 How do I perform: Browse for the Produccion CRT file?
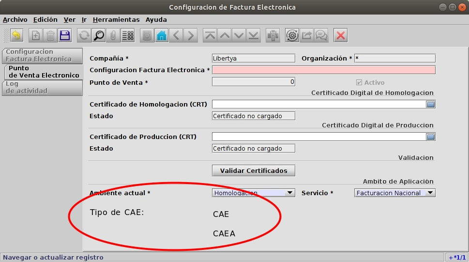(430, 137)
